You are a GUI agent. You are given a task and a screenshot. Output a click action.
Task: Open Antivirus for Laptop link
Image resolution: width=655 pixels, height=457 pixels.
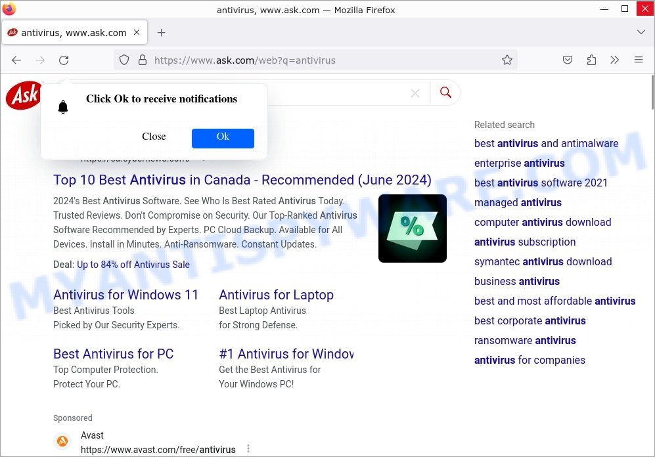[276, 295]
